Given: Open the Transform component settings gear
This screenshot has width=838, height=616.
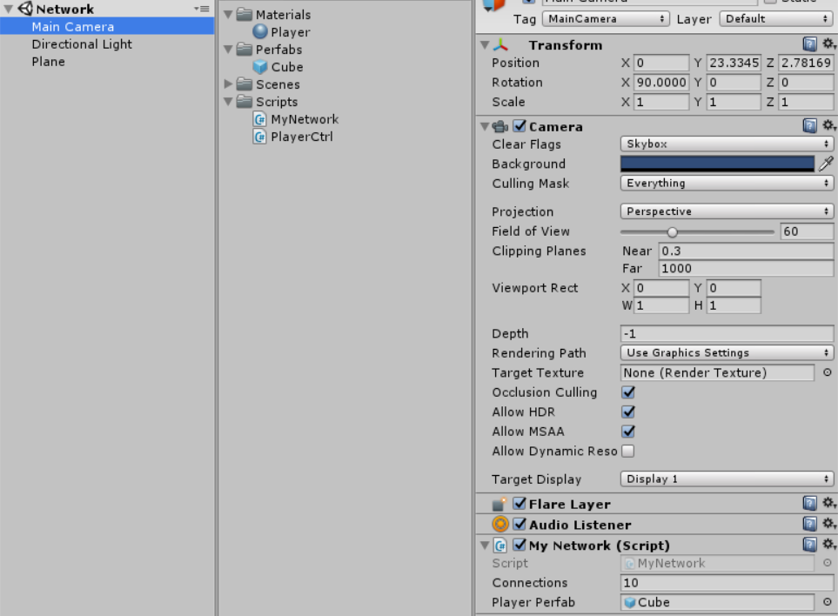Looking at the screenshot, I should click(x=828, y=43).
